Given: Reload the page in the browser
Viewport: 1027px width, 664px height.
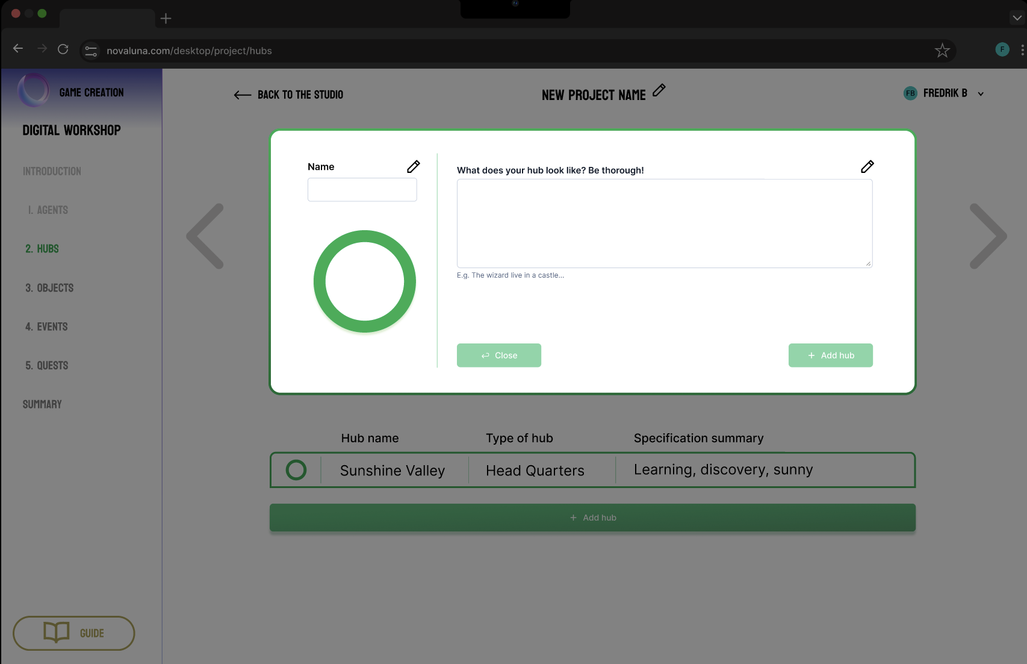Looking at the screenshot, I should pos(63,49).
